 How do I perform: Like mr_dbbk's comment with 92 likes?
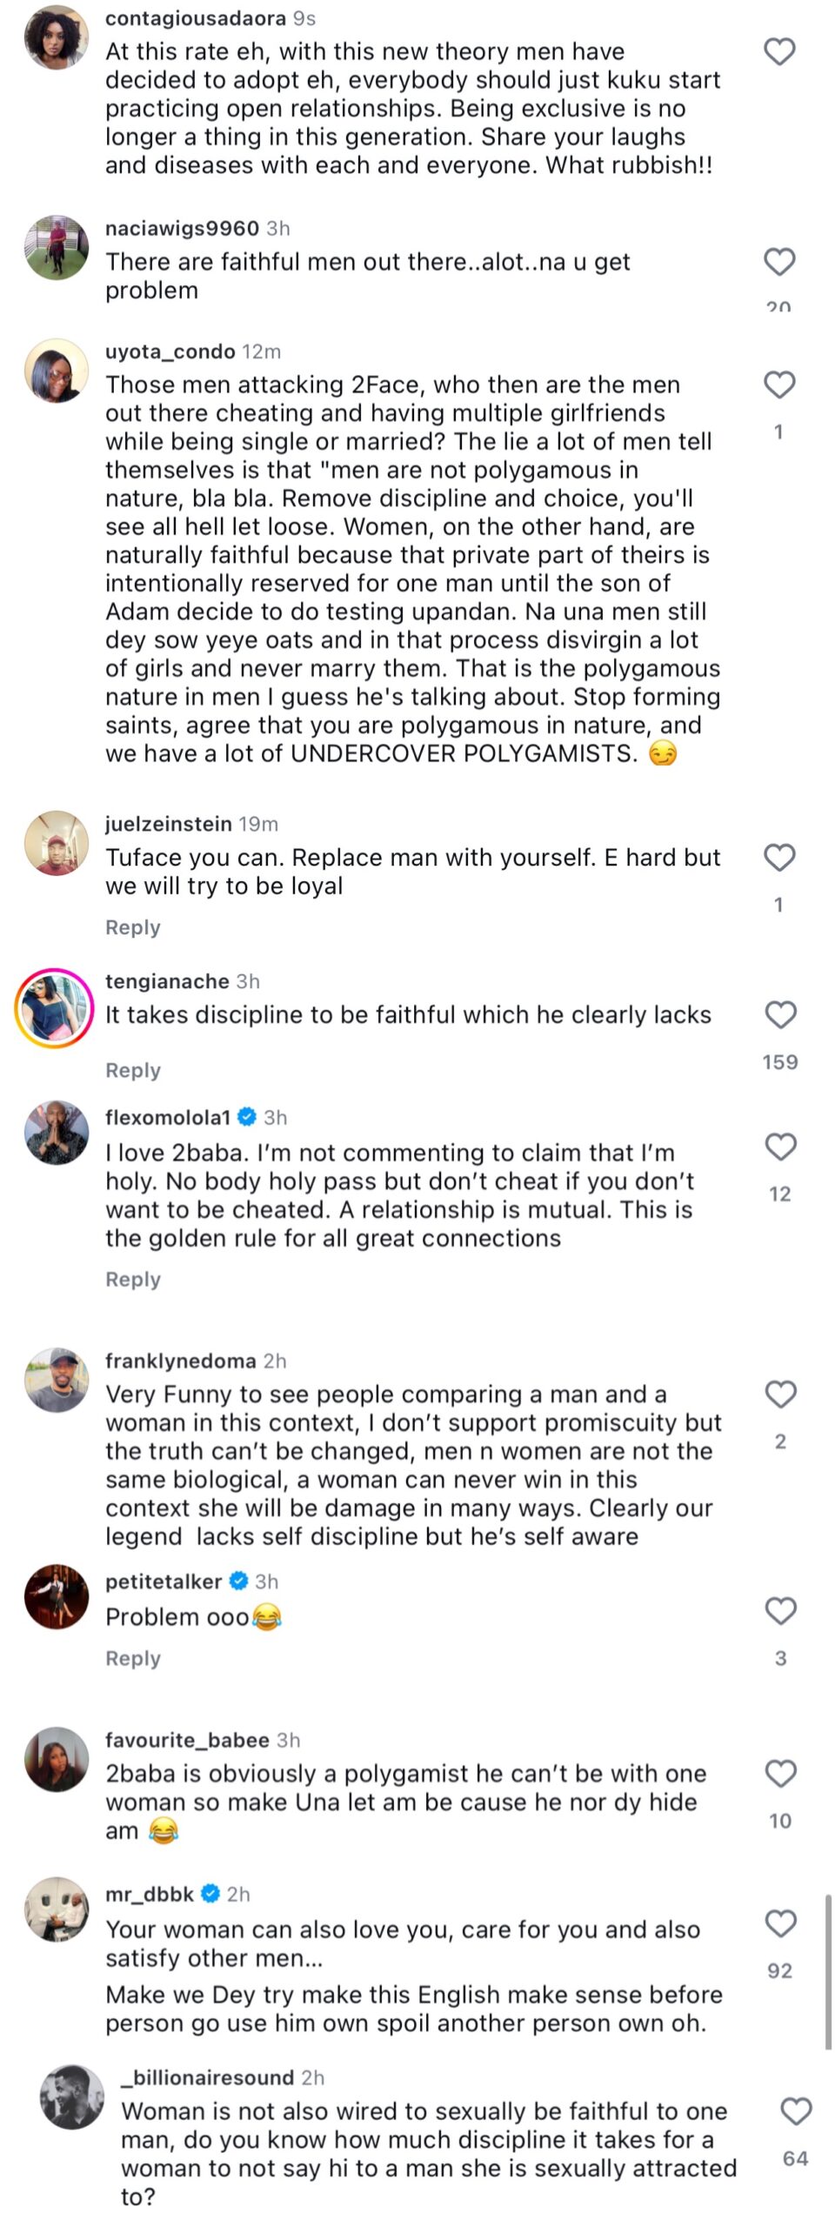[x=780, y=1923]
